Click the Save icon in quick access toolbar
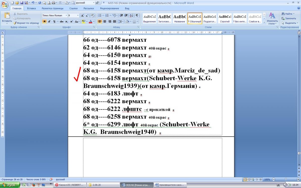Viewport: 301px width, 188px height. 22,3
